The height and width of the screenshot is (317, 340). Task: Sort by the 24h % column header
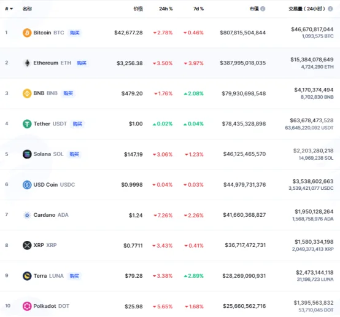point(166,9)
